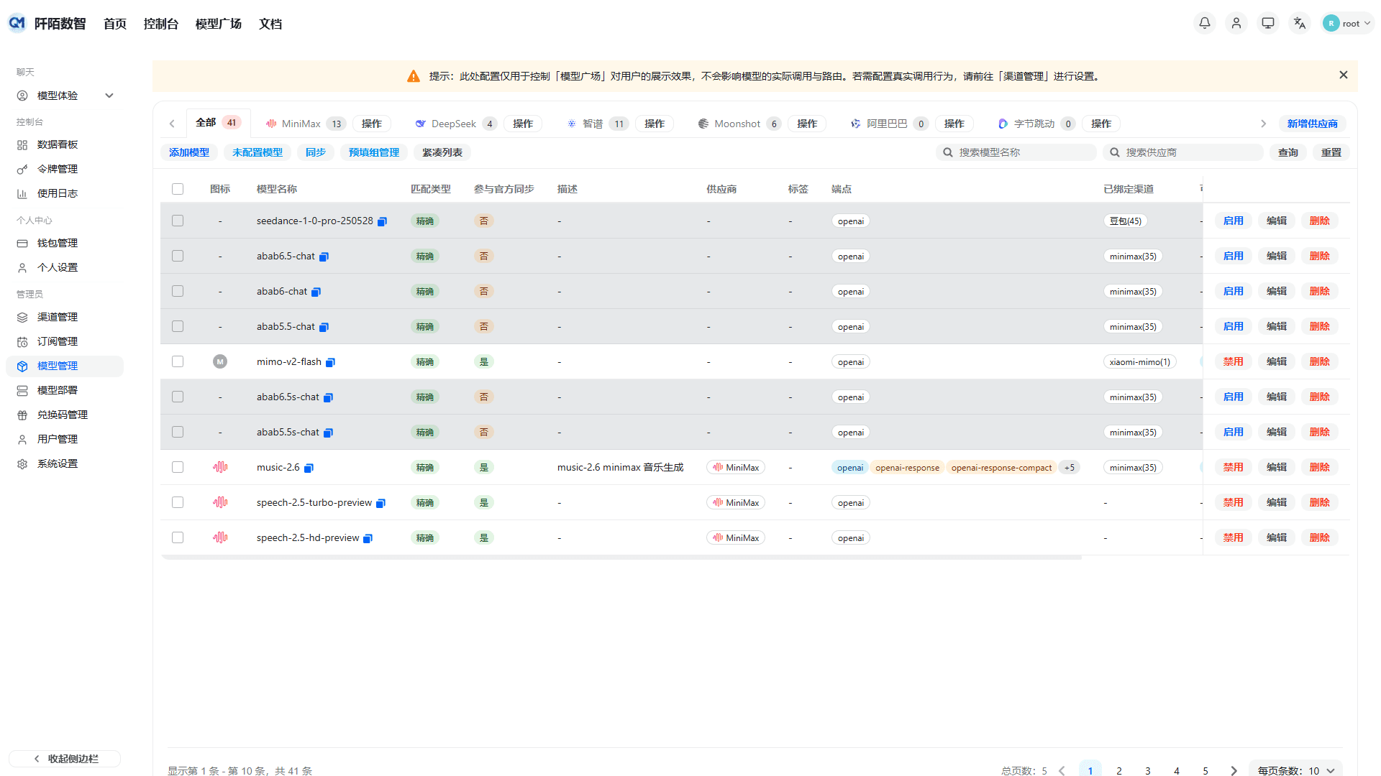Open the MiniMax tab 操作 menu
Viewport: 1381px width, 776px height.
click(372, 124)
